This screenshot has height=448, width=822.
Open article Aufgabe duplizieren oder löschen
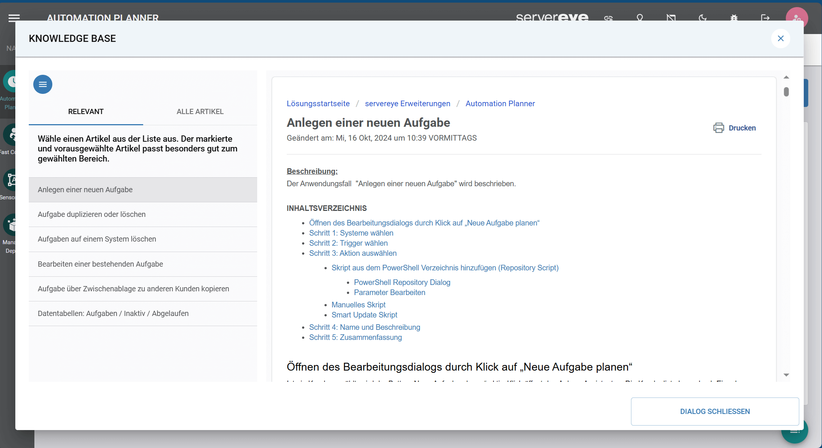[x=92, y=214]
